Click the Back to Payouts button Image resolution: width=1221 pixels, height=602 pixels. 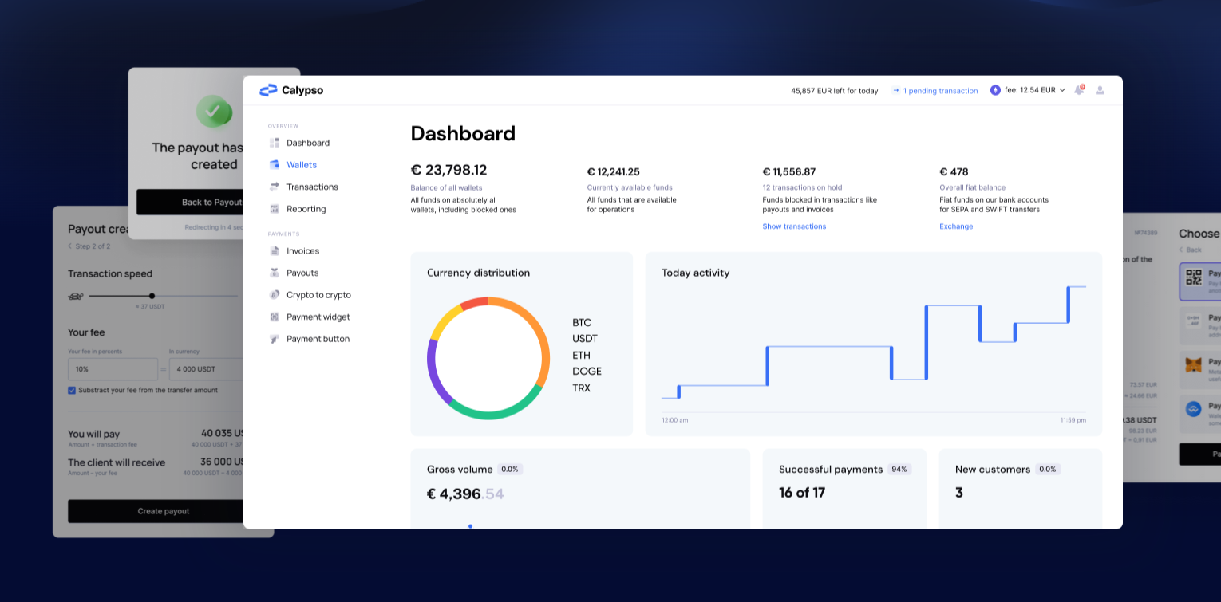(190, 202)
